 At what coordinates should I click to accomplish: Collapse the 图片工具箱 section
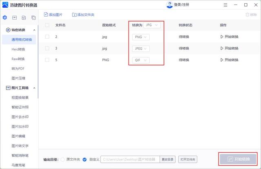coord(34,88)
